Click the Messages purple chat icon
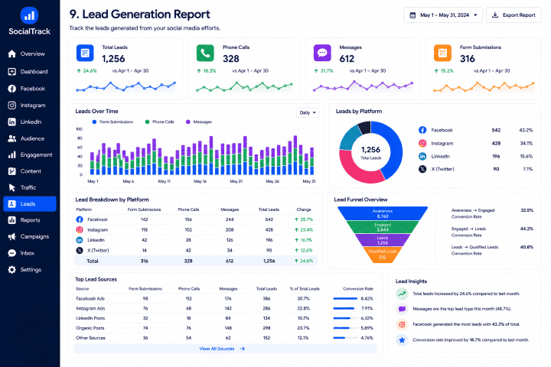This screenshot has width=551, height=367. point(322,53)
